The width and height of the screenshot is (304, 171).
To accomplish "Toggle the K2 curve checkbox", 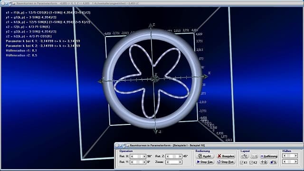I will pos(251,162).
